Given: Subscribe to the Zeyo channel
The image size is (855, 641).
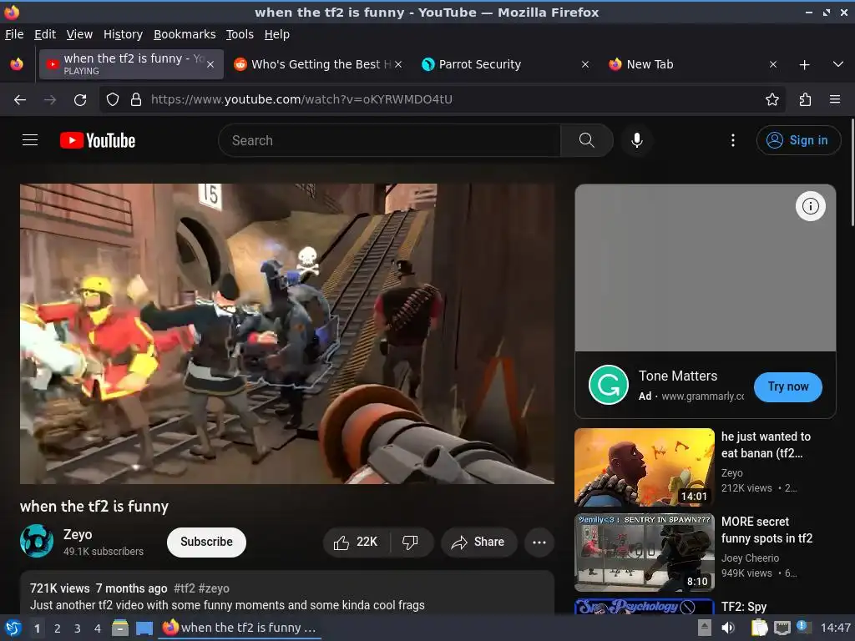Looking at the screenshot, I should click(x=206, y=542).
